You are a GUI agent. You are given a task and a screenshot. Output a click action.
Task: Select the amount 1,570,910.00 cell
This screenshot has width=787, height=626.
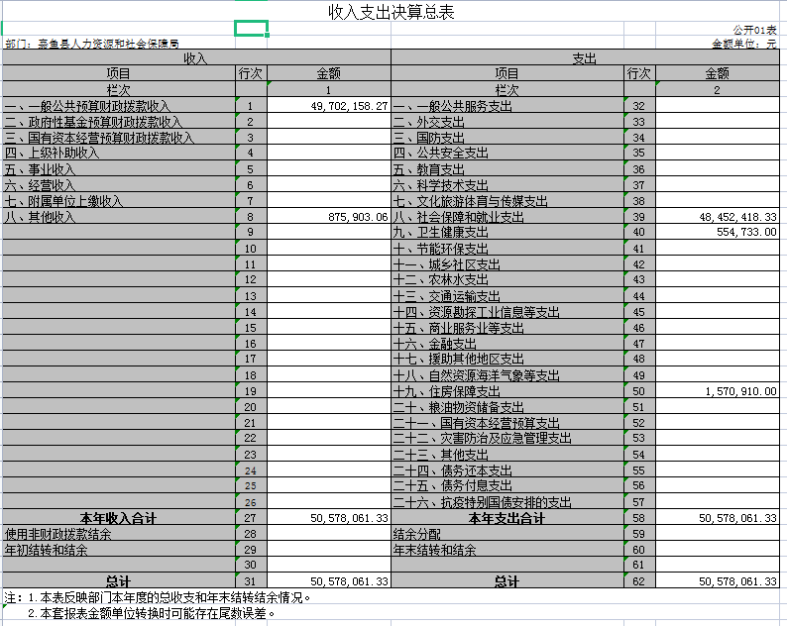pyautogui.click(x=718, y=391)
